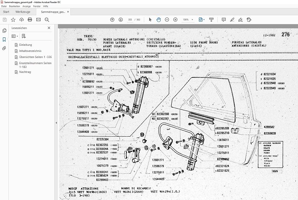The height and width of the screenshot is (200, 298).
Task: Zoom out with the minus icon
Action: [168, 19]
